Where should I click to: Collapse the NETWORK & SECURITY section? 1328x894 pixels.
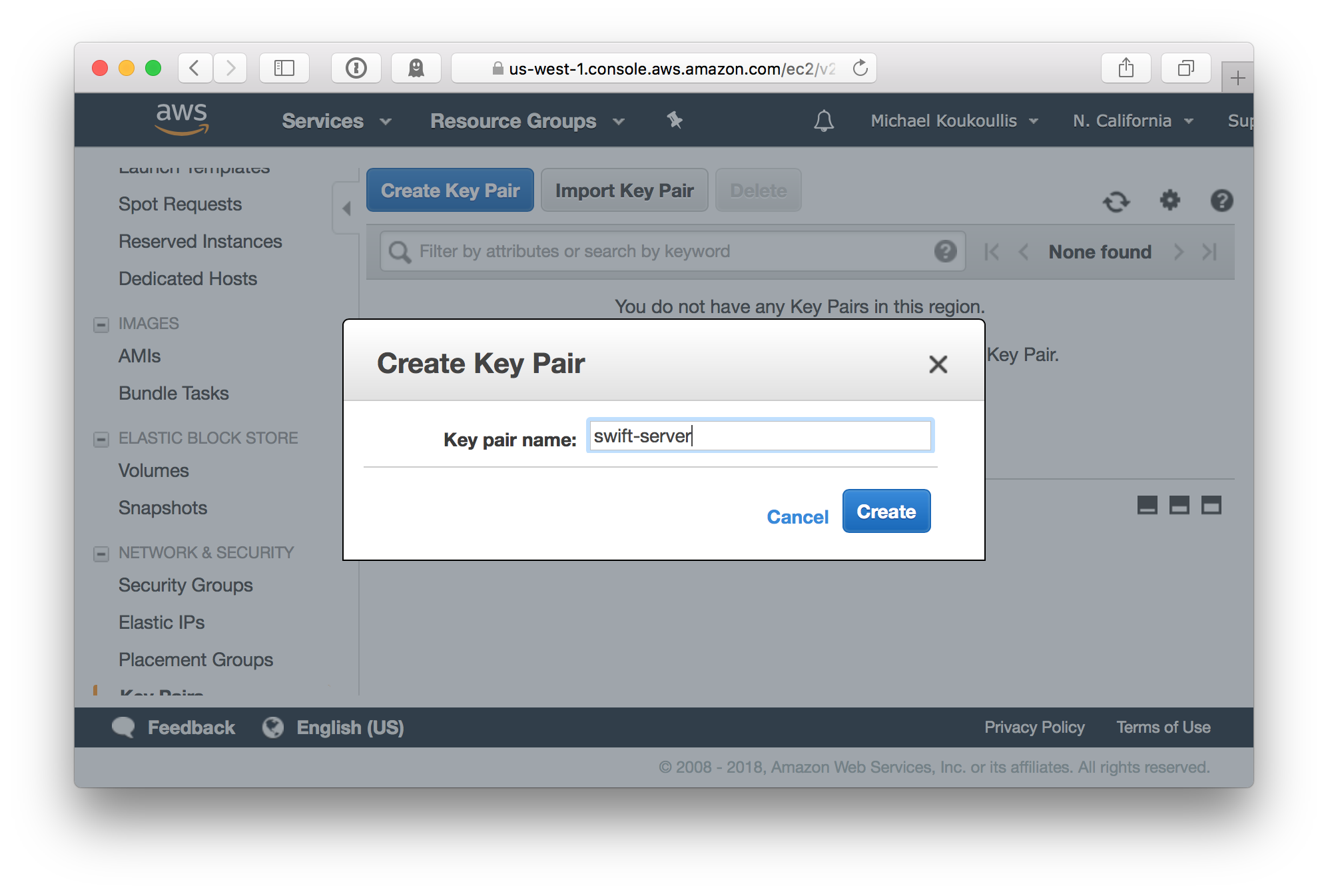pos(101,554)
